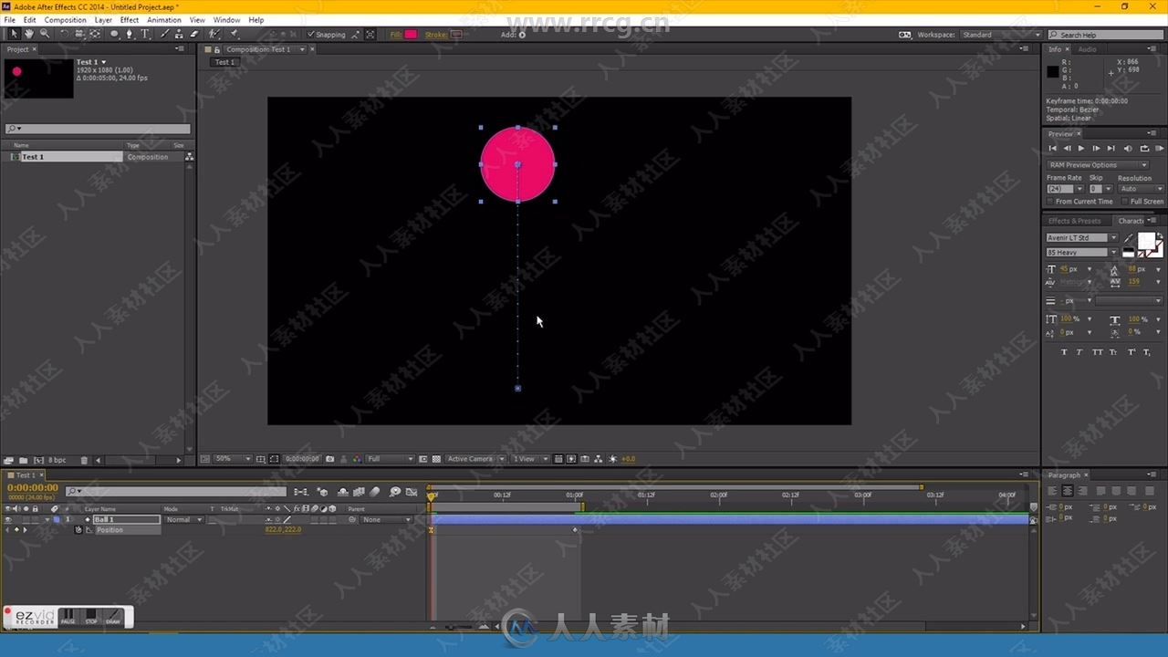Switch to the Audio tab
This screenshot has height=657, width=1168.
[1088, 49]
